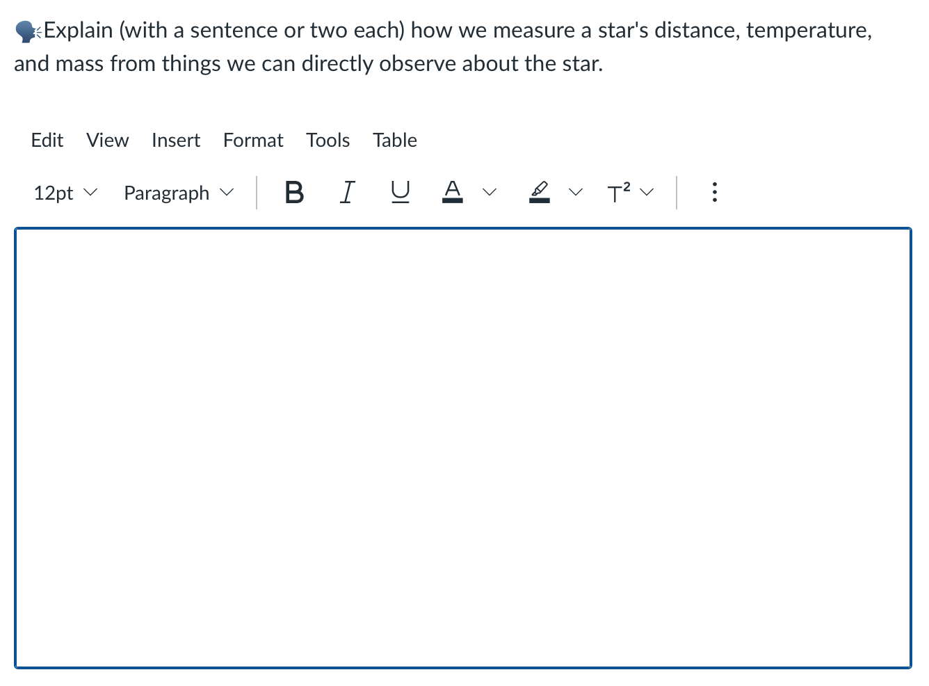The image size is (929, 686).
Task: Open the Tools menu
Action: [x=328, y=140]
